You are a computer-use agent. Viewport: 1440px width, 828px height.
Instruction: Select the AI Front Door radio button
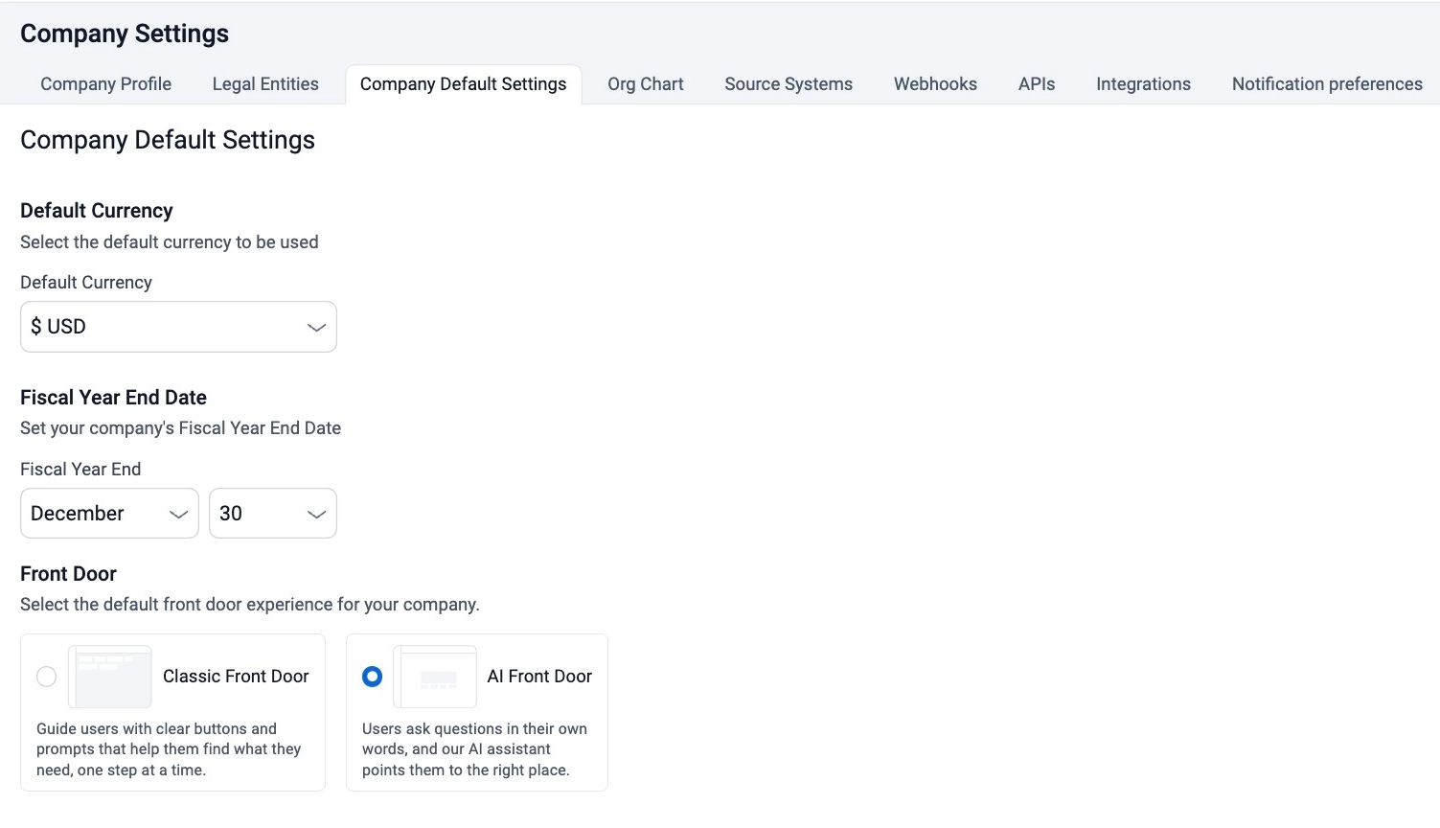click(x=372, y=677)
